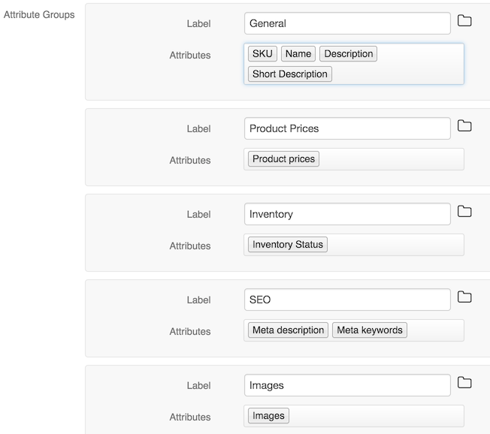The height and width of the screenshot is (434, 490).
Task: Select the Inventory label input
Action: [347, 214]
